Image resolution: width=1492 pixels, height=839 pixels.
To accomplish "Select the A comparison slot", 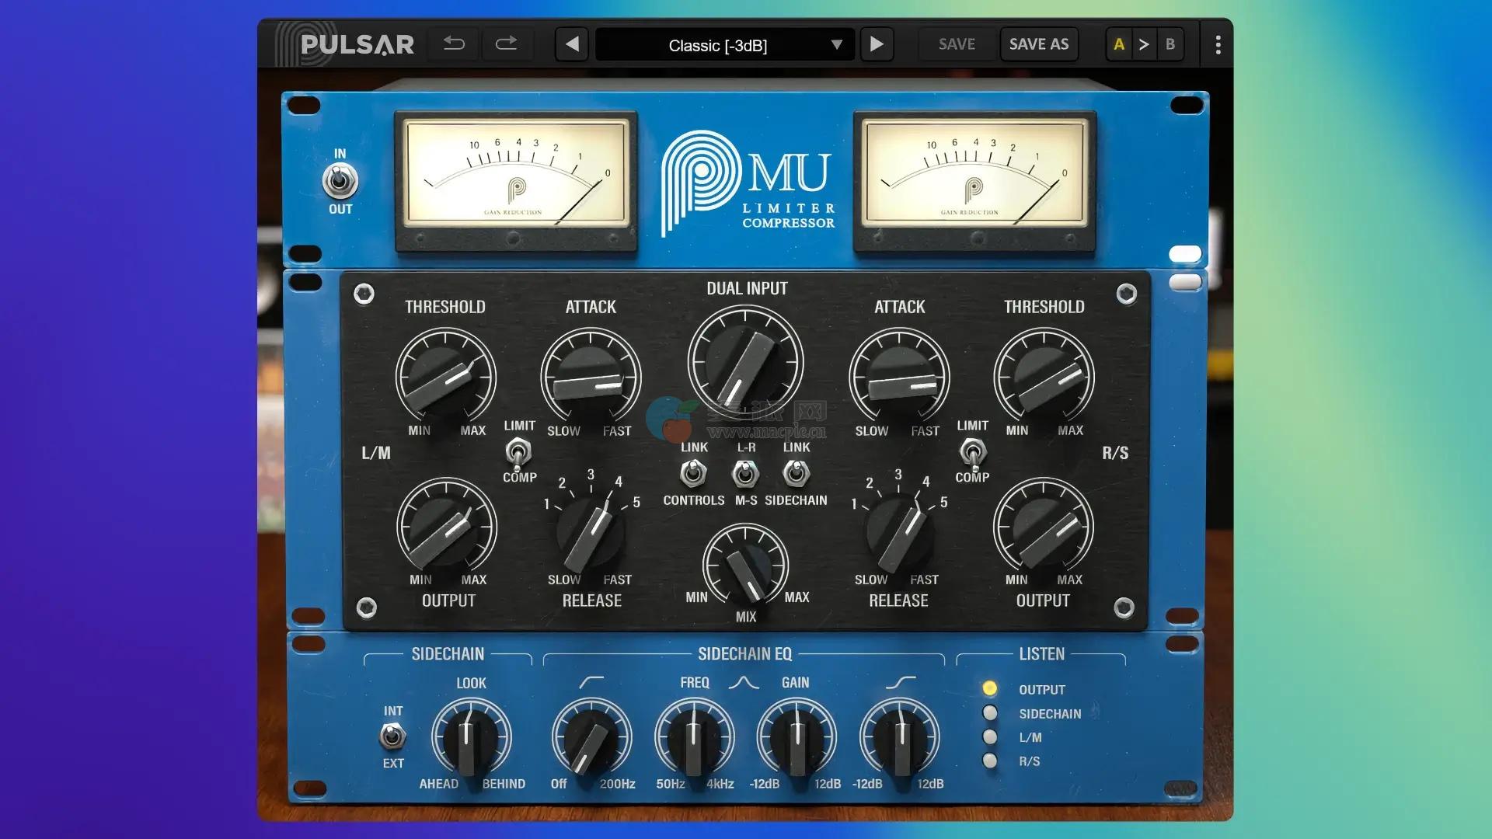I will point(1119,44).
